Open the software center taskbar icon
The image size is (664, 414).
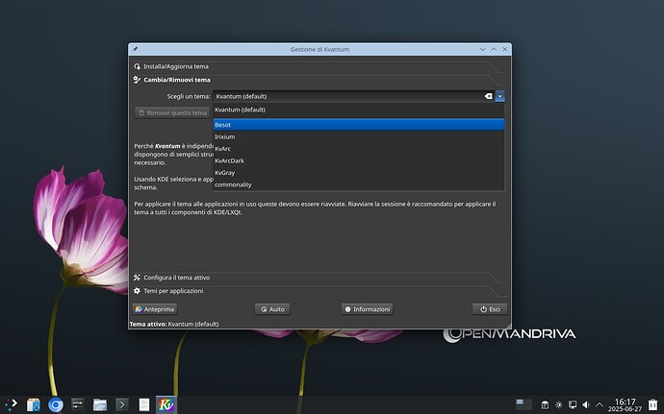[x=33, y=404]
